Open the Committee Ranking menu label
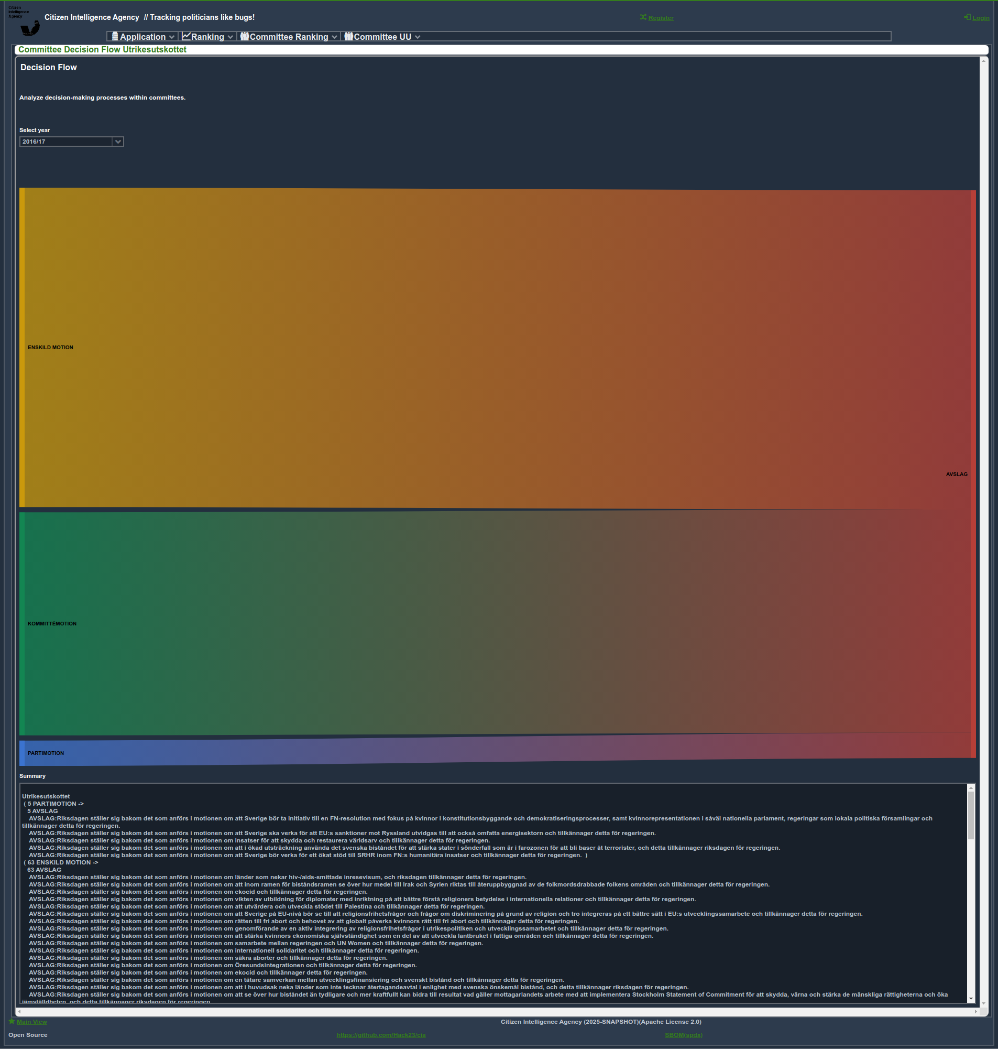The height and width of the screenshot is (1049, 998). coord(289,37)
